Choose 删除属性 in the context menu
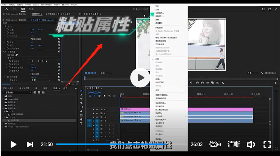The image size is (280, 156). click(x=159, y=16)
